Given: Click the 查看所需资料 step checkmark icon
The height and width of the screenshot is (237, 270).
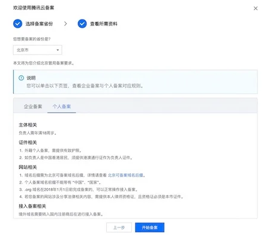Looking at the screenshot, I should [82, 24].
